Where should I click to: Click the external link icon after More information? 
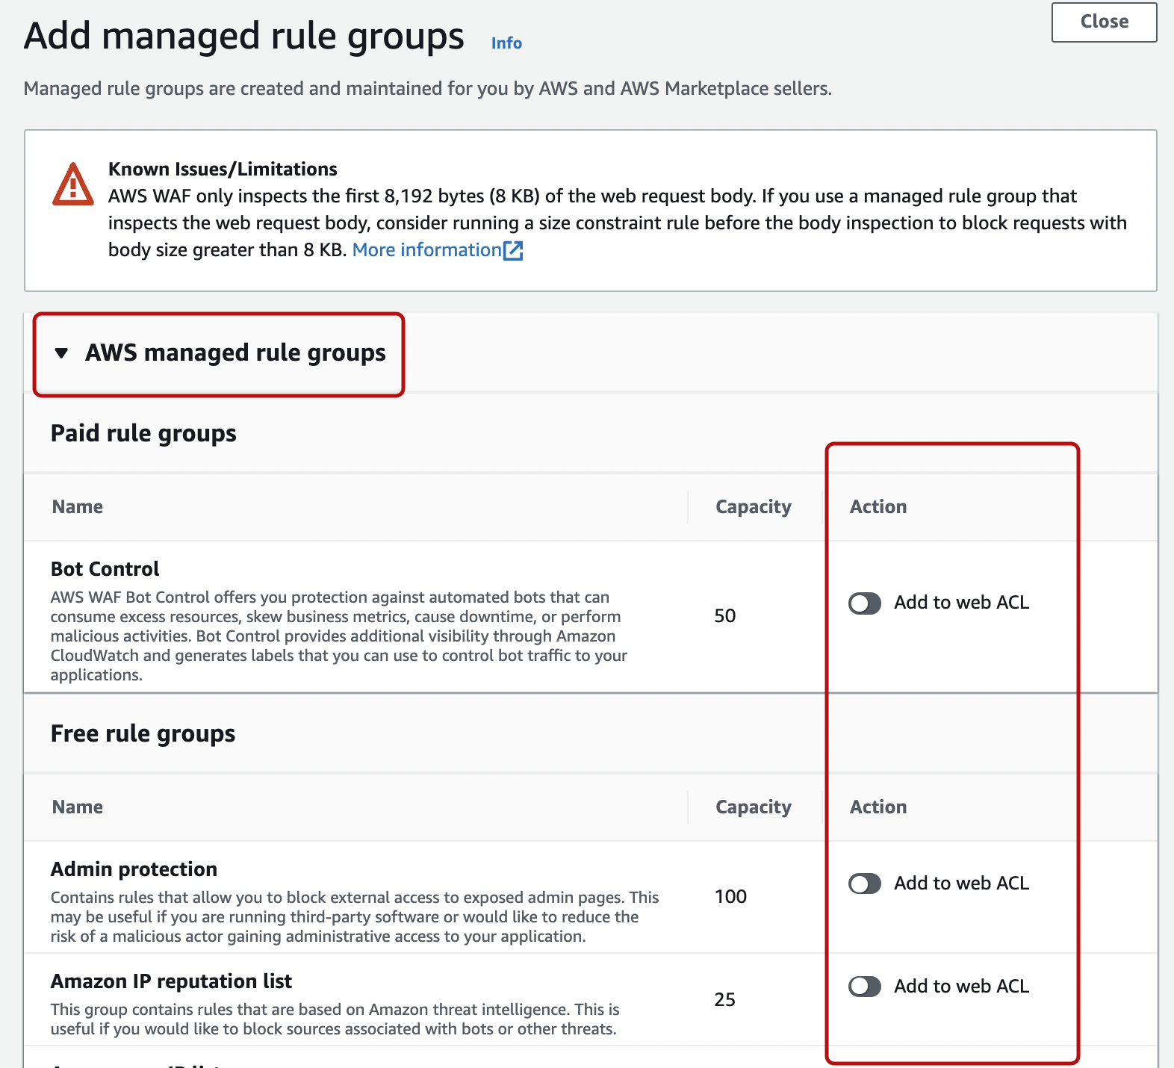coord(513,250)
